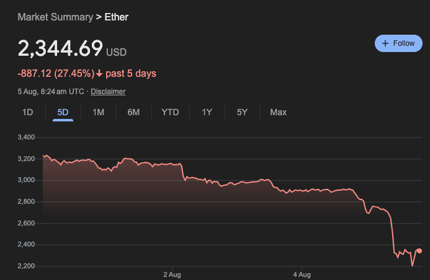
Task: Switch to the 1D time range
Action: tap(27, 112)
